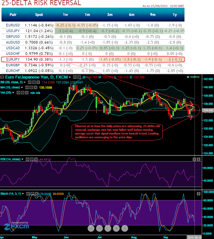Select the 1w column header

65,14
